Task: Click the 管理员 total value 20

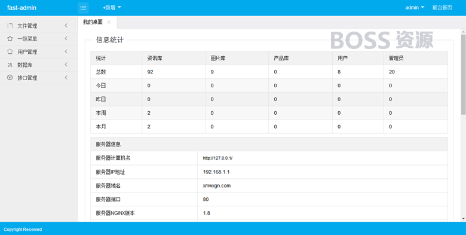Action: click(x=392, y=72)
